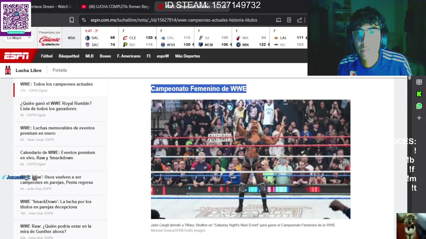Image resolution: width=426 pixels, height=239 pixels.
Task: Click the Jade Cargill championship photo
Action: [x=251, y=159]
